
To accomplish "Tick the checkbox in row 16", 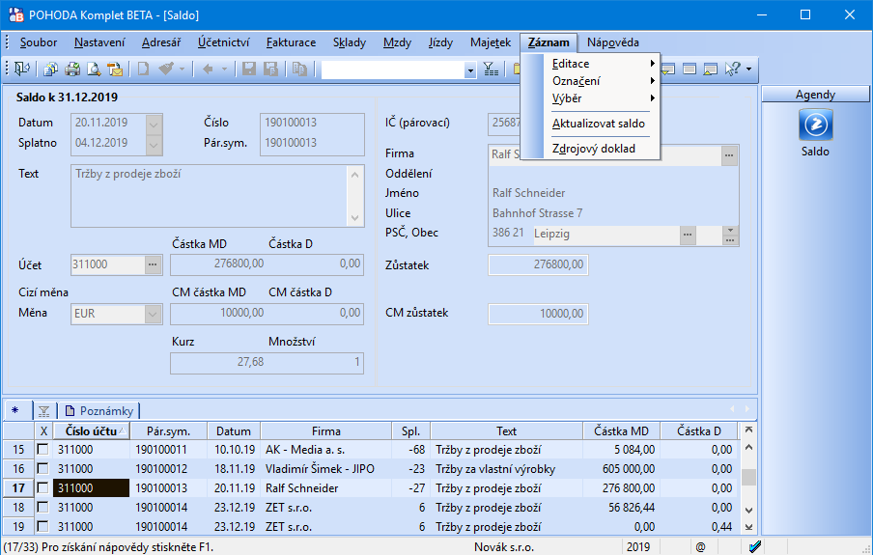I will click(x=42, y=469).
